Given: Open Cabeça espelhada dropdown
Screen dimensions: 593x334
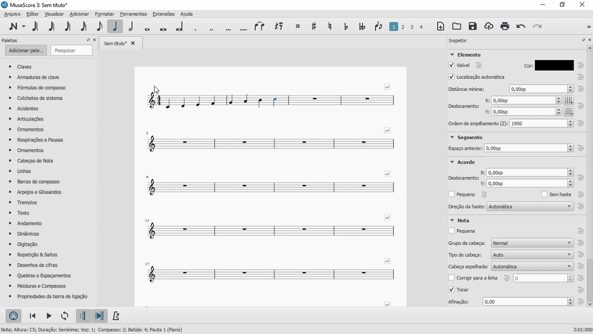Looking at the screenshot, I should tap(532, 267).
